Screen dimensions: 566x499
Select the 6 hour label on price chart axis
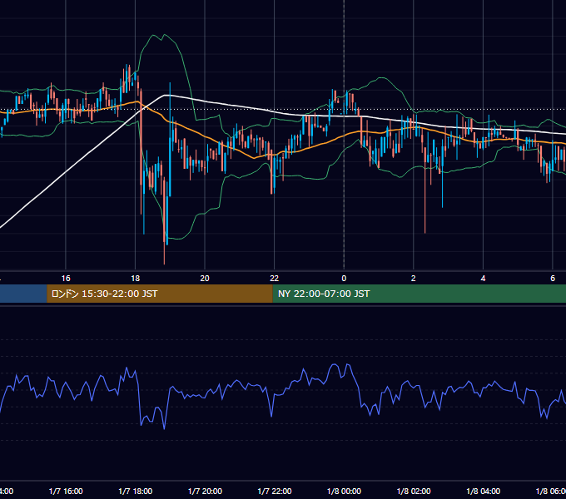click(553, 279)
